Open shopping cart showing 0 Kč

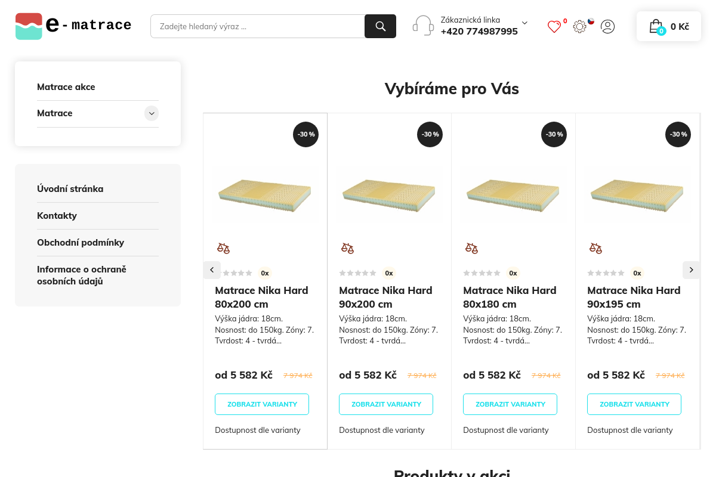[669, 26]
